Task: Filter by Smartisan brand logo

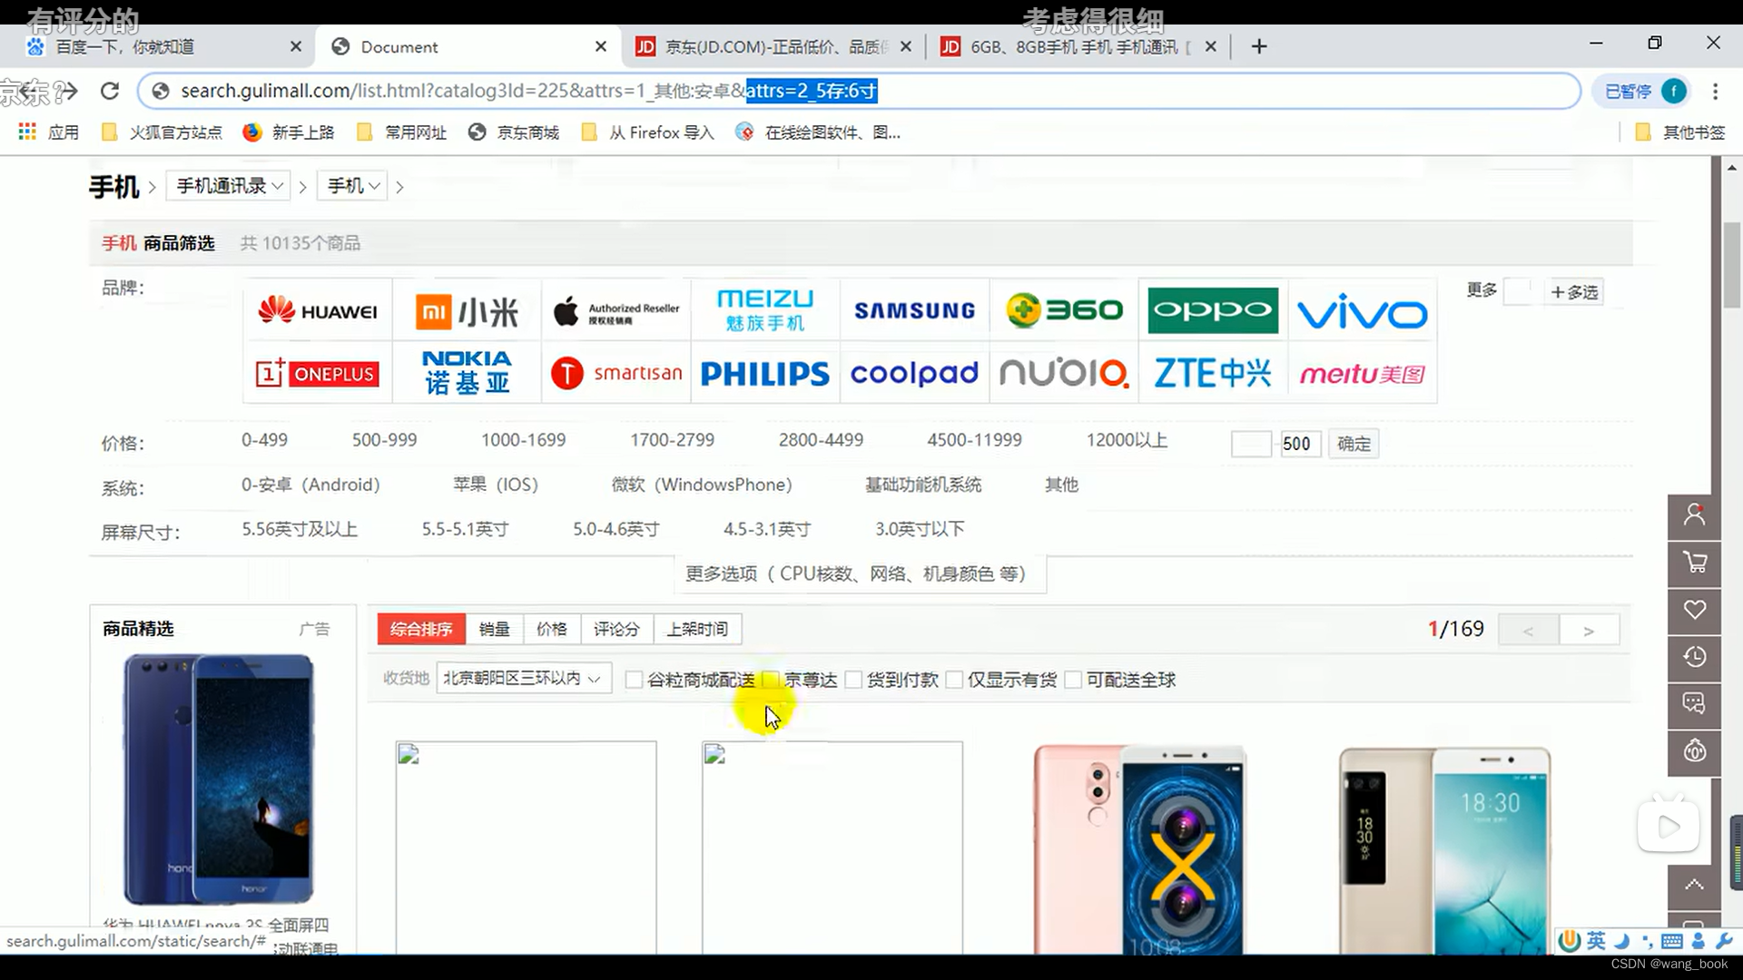Action: (x=616, y=373)
